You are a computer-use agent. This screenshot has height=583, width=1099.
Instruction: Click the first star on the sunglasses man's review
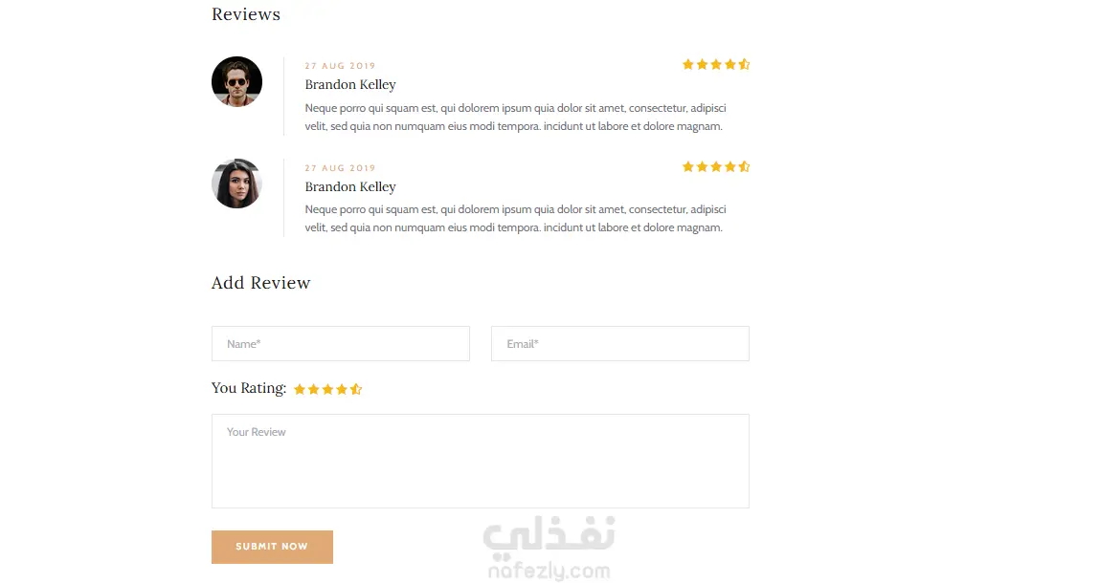[x=687, y=64]
